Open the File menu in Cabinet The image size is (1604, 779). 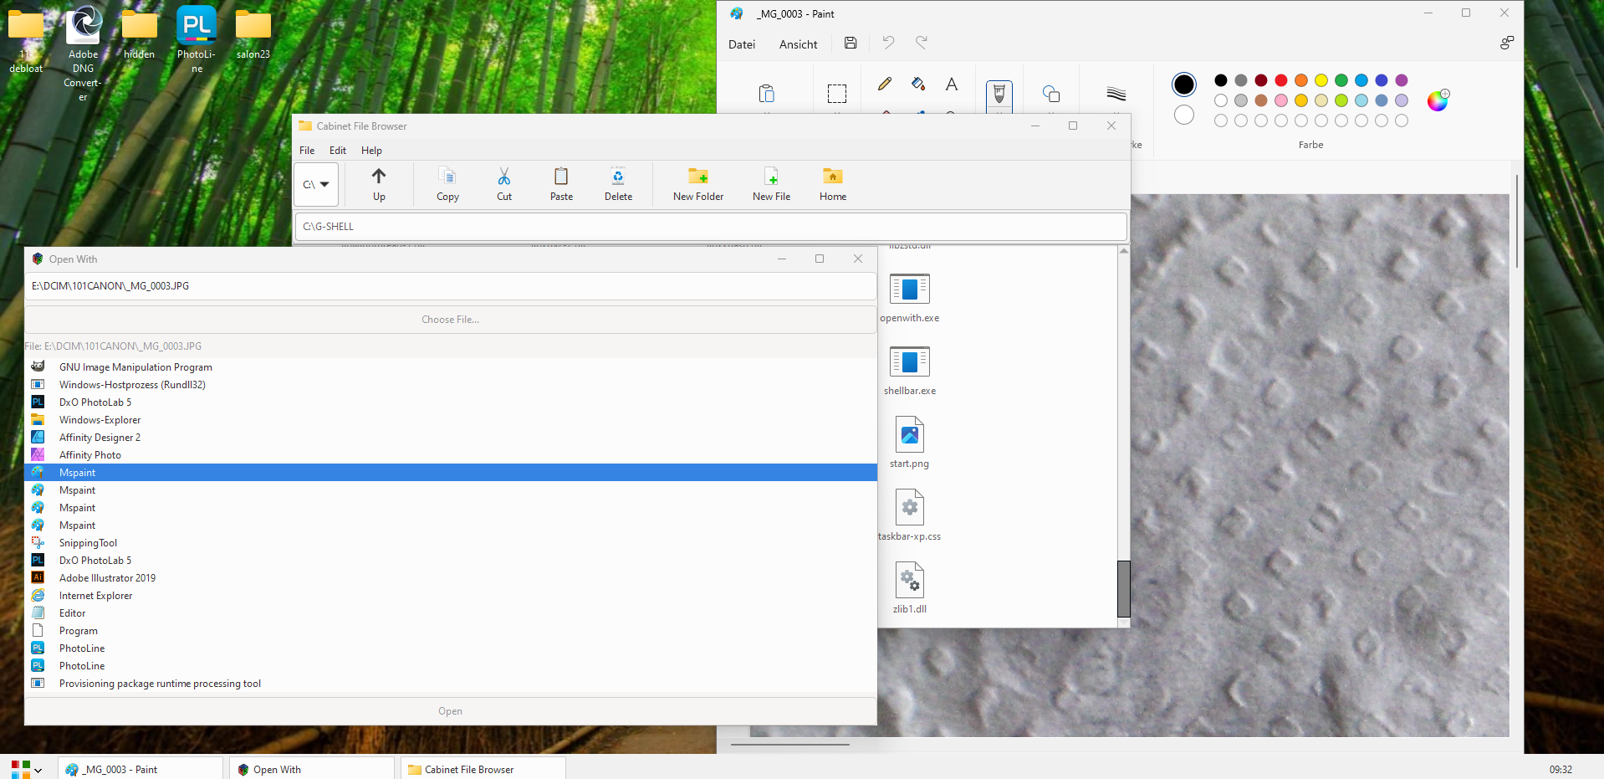307,151
